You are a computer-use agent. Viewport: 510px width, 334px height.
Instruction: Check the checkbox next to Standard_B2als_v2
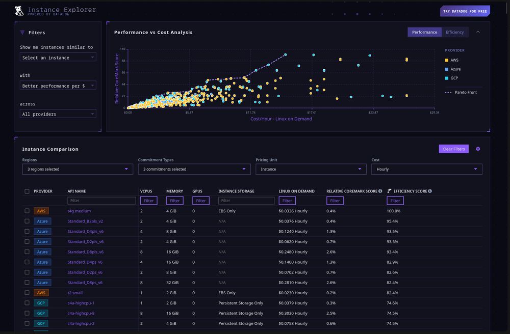pos(27,221)
